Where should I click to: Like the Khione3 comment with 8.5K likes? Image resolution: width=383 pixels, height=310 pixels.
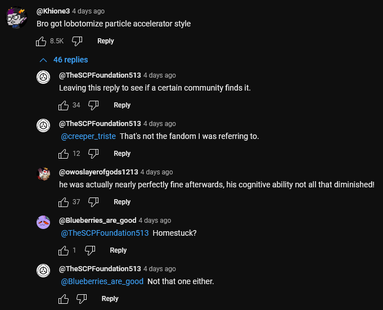[41, 41]
